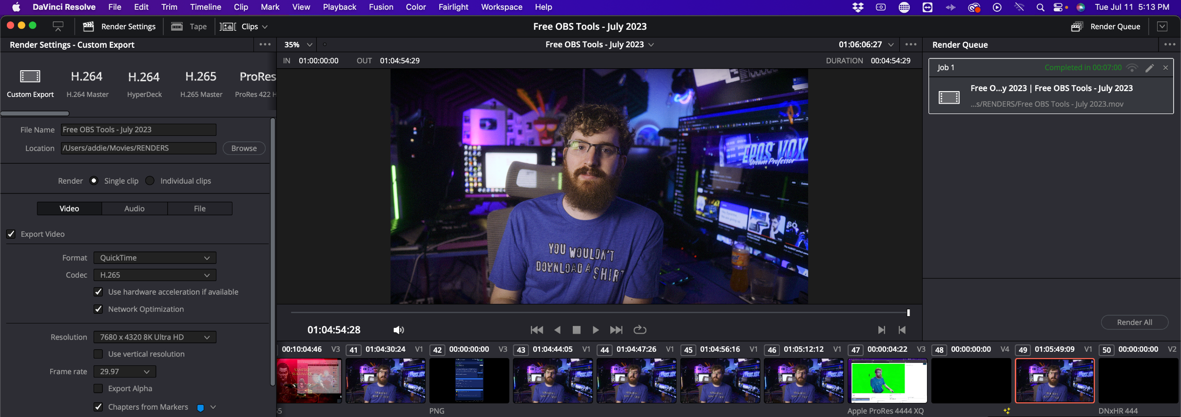Click the Clips viewer icon
The height and width of the screenshot is (417, 1181).
228,26
